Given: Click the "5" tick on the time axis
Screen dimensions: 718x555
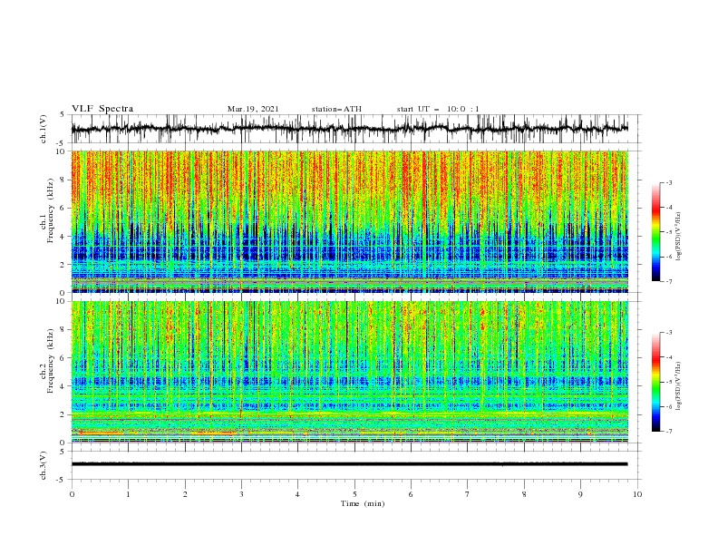Looking at the screenshot, I should coord(354,494).
